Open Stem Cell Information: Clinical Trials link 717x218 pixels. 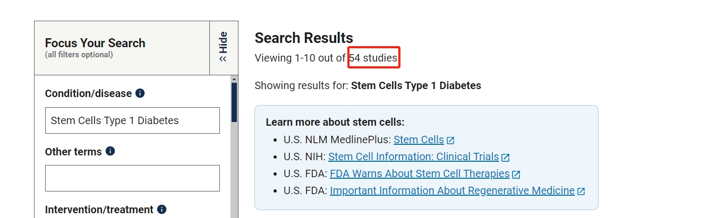point(413,157)
